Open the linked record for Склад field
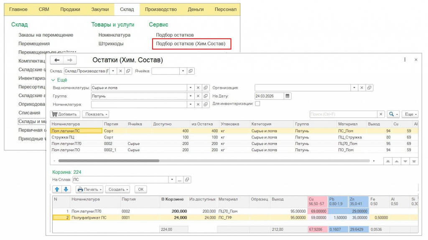Image resolution: width=428 pixels, height=240 pixels. (x=128, y=71)
